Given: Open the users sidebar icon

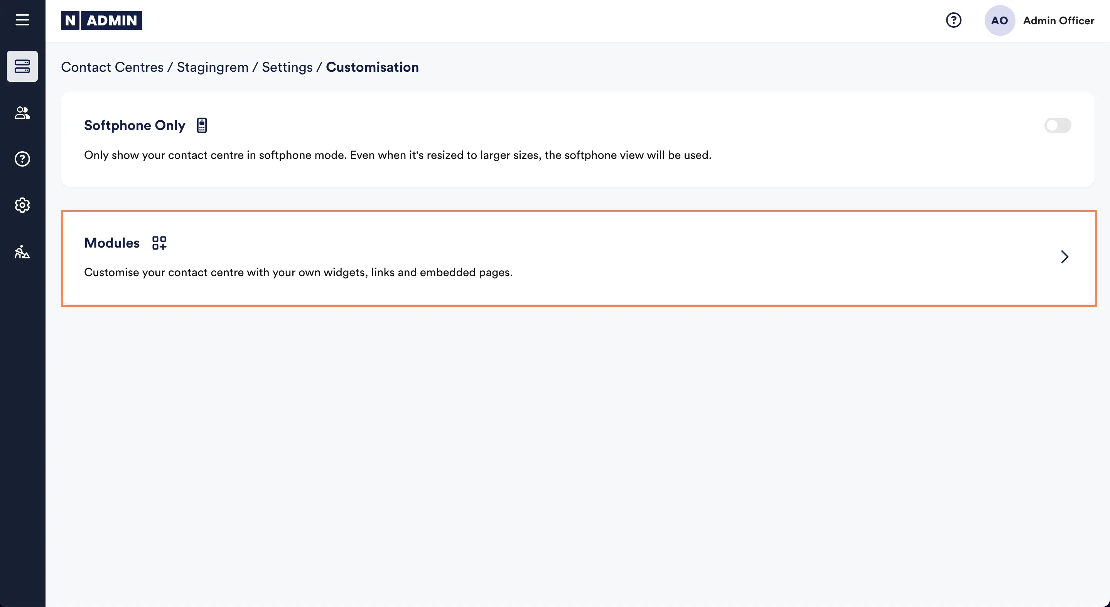Looking at the screenshot, I should tap(22, 113).
